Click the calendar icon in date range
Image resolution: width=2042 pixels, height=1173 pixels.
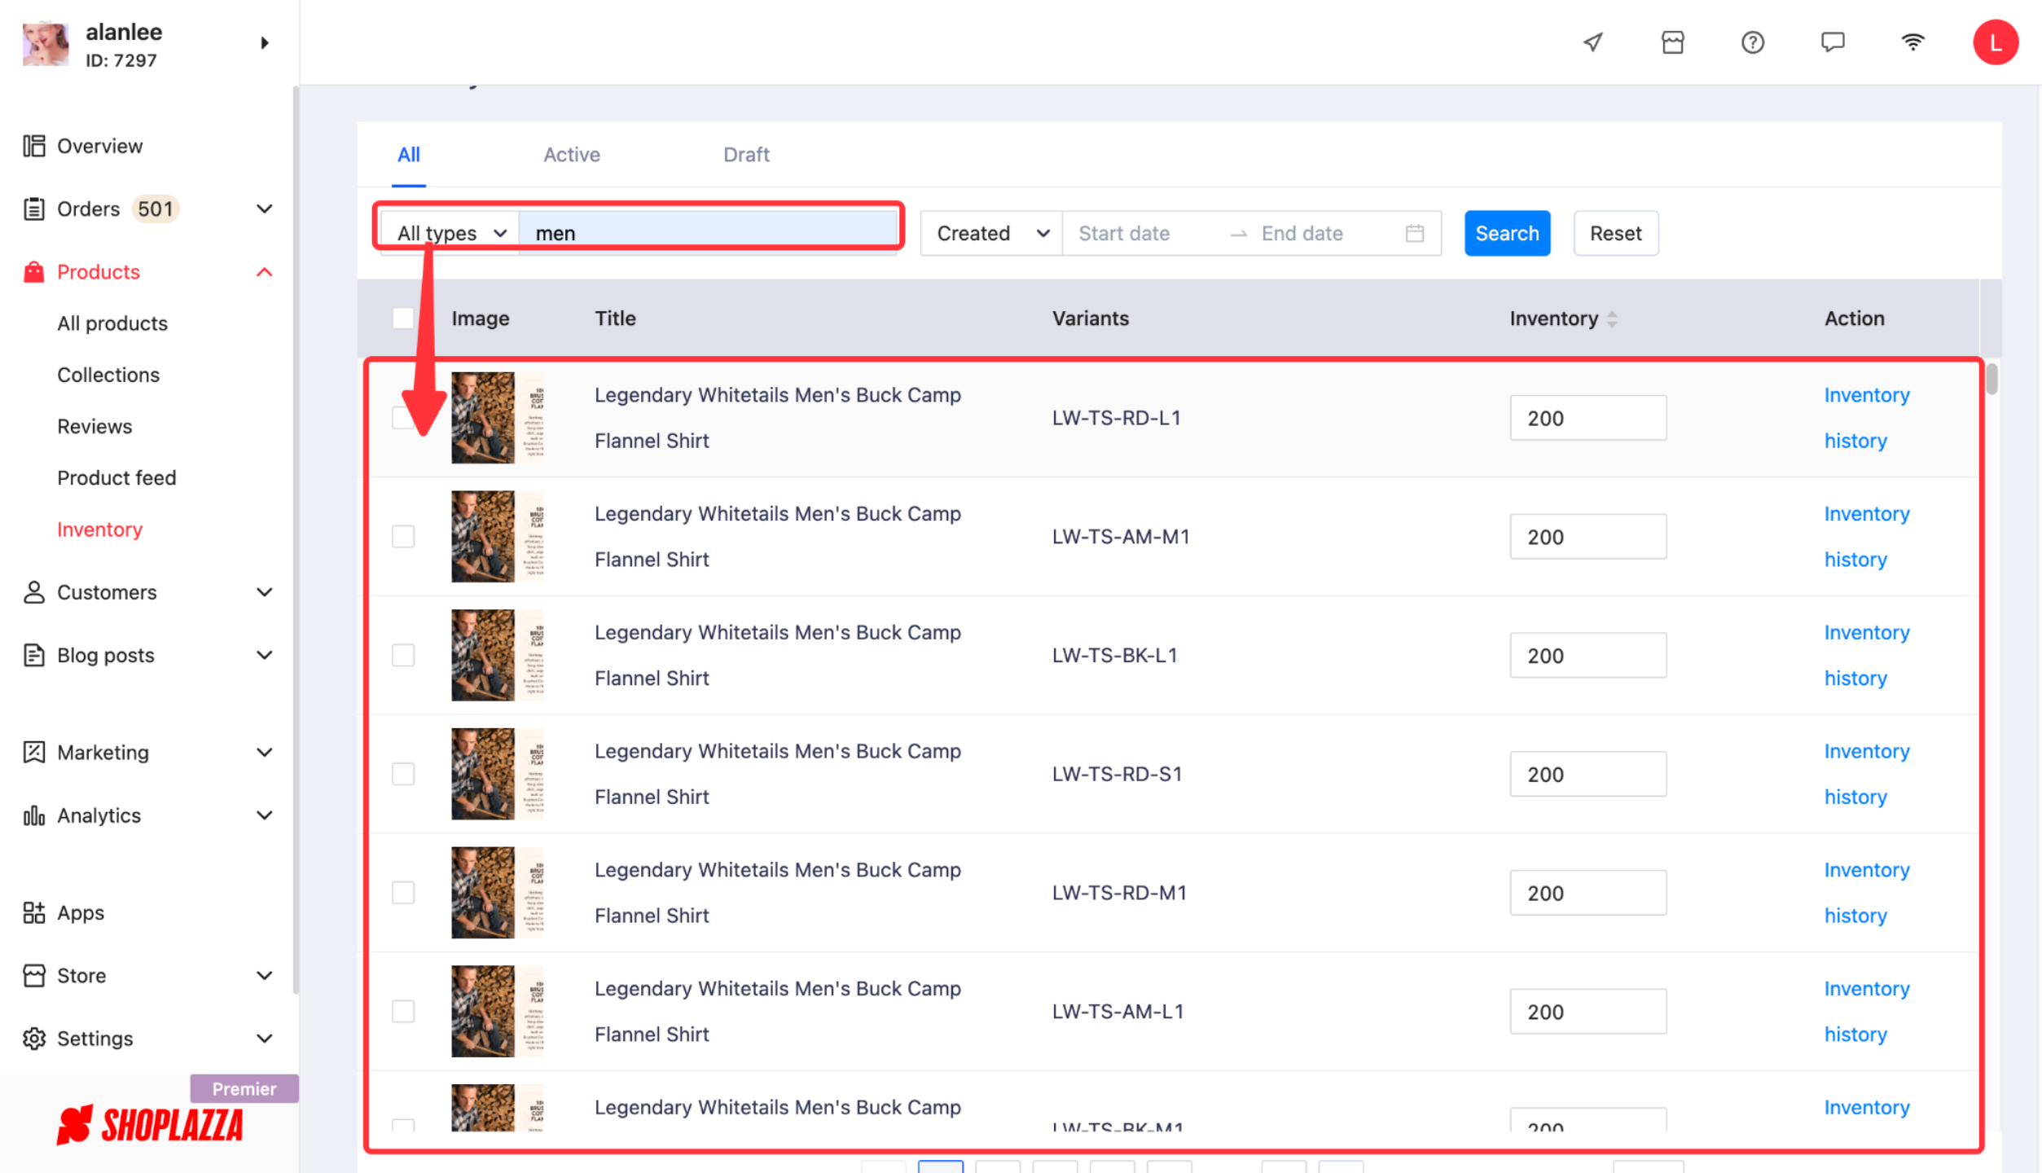(1415, 234)
